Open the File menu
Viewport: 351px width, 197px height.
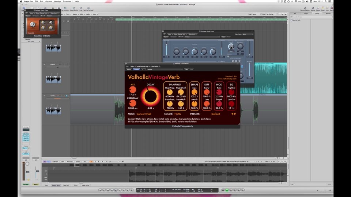pyautogui.click(x=36, y=1)
